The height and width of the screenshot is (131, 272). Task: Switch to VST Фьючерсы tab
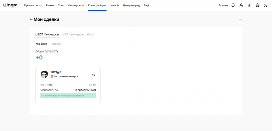click(x=73, y=34)
